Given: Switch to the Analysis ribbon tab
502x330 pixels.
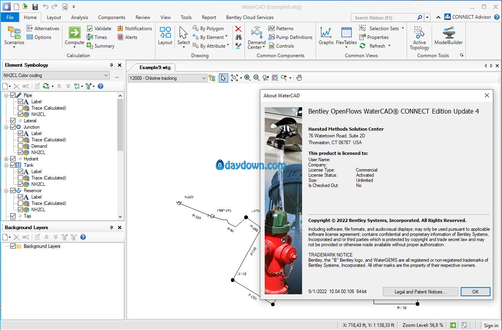Looking at the screenshot, I should pyautogui.click(x=79, y=17).
